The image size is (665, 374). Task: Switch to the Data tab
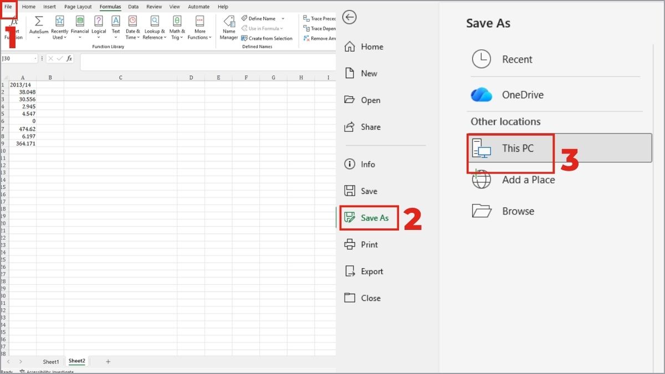133,7
